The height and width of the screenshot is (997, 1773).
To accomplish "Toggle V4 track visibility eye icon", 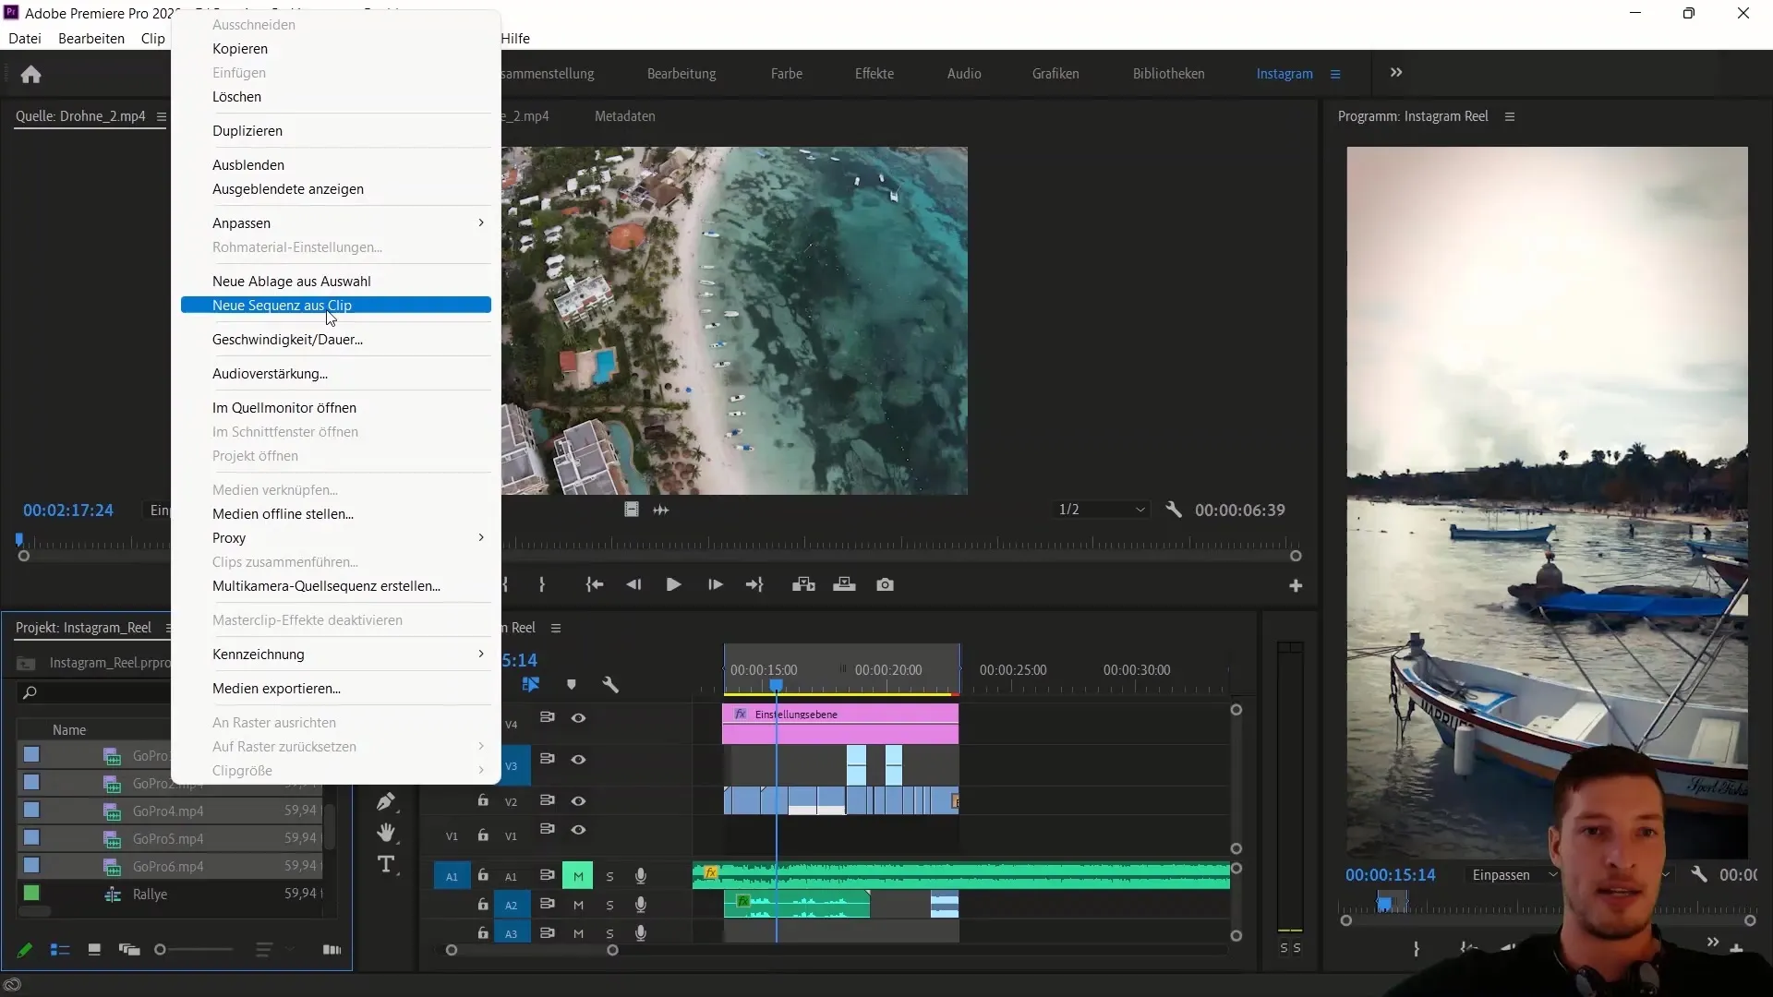I will (x=578, y=718).
